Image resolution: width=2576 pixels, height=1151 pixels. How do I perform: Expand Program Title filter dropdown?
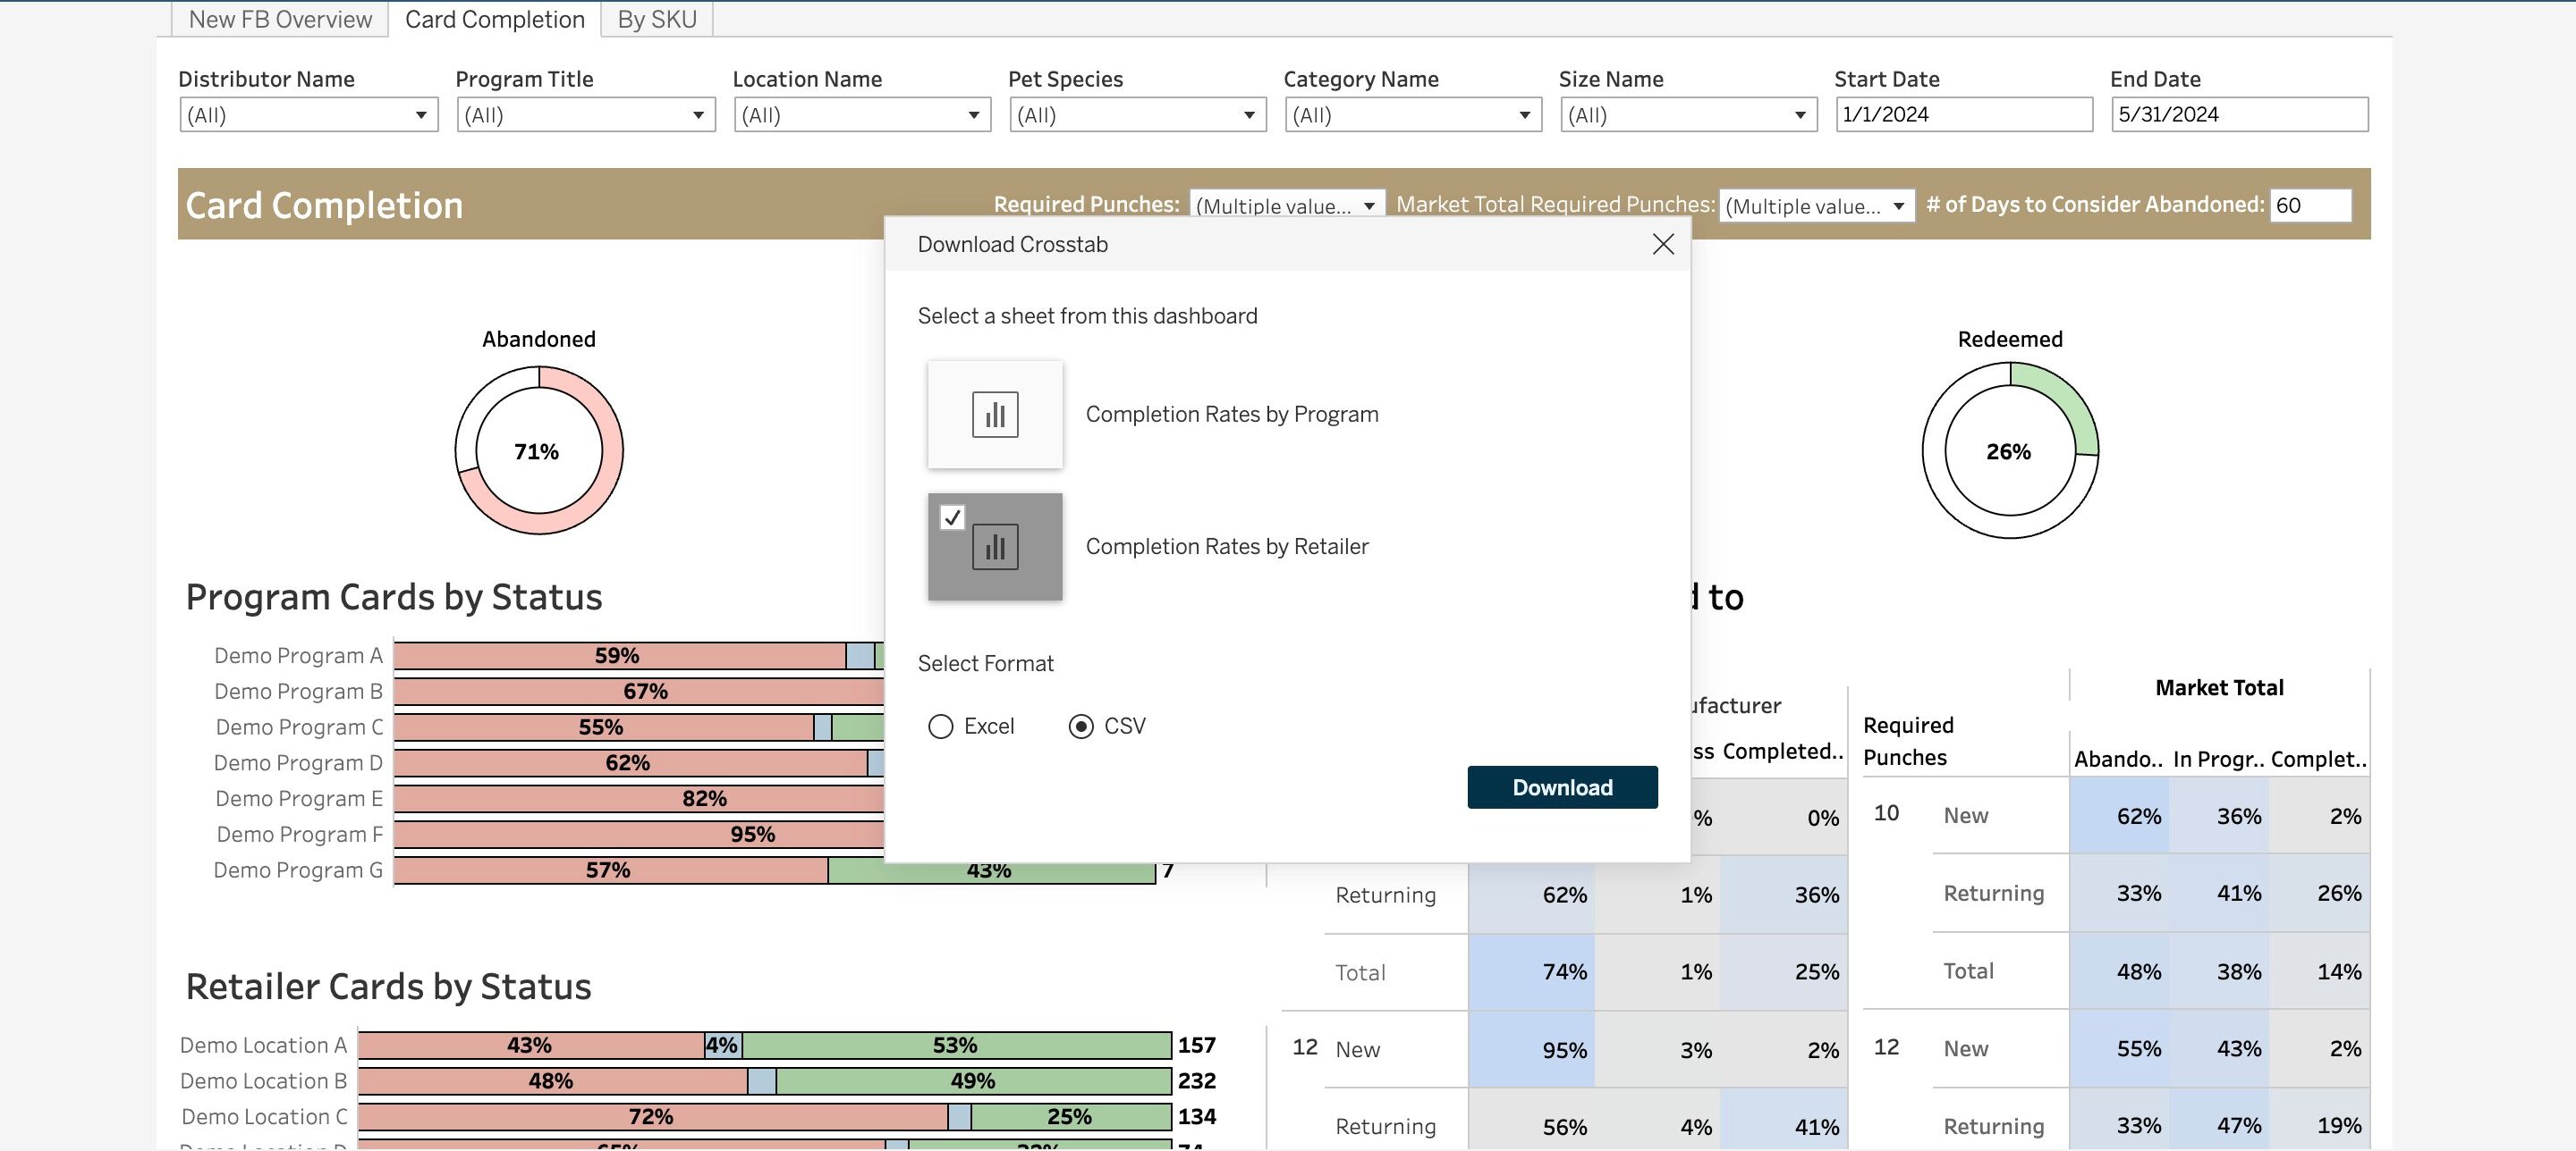point(585,115)
